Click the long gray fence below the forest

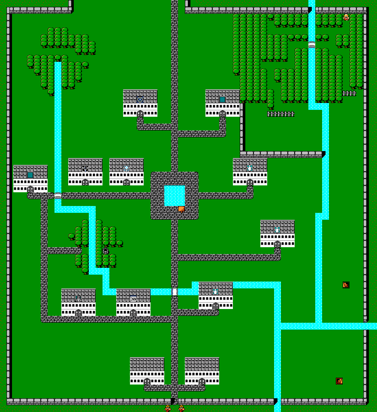click(x=281, y=114)
